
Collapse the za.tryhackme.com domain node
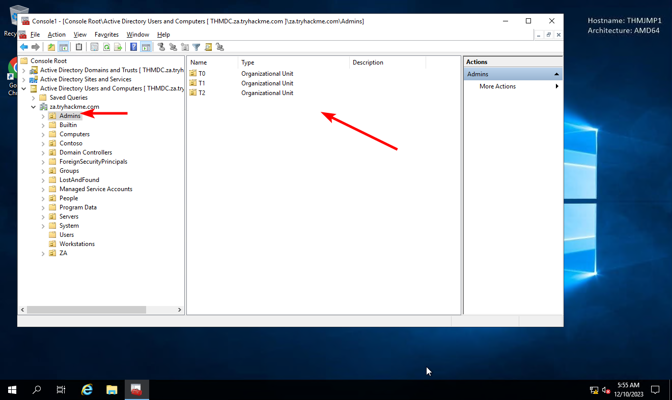tap(33, 107)
